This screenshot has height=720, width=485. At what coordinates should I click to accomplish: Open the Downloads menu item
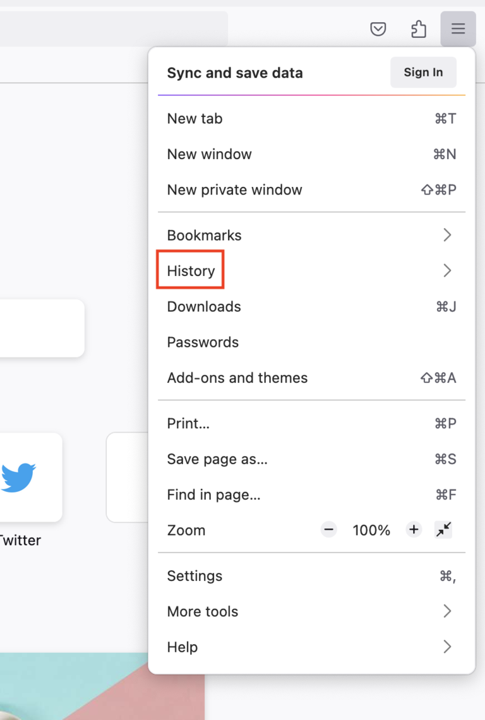coord(204,307)
